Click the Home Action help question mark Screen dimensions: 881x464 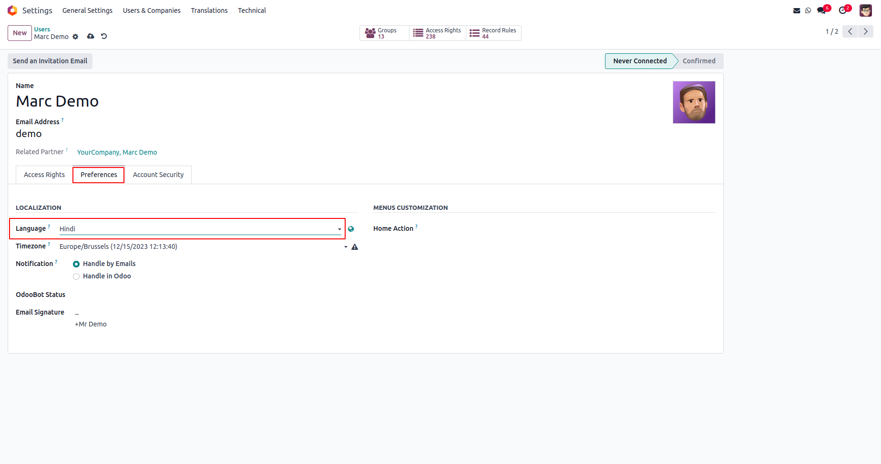pyautogui.click(x=416, y=227)
